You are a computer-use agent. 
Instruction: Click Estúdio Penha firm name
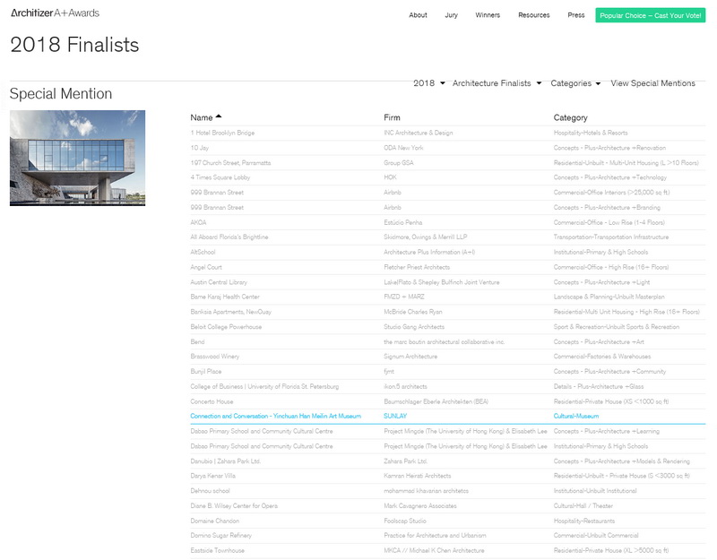[x=402, y=222]
